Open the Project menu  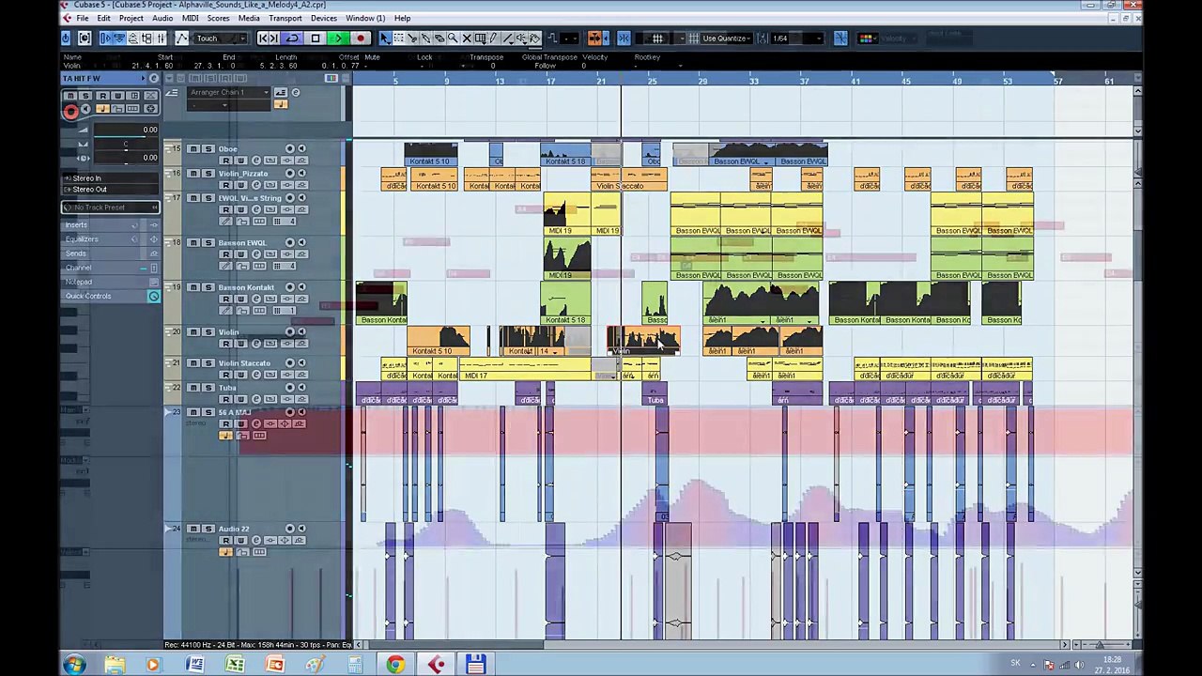pos(131,19)
